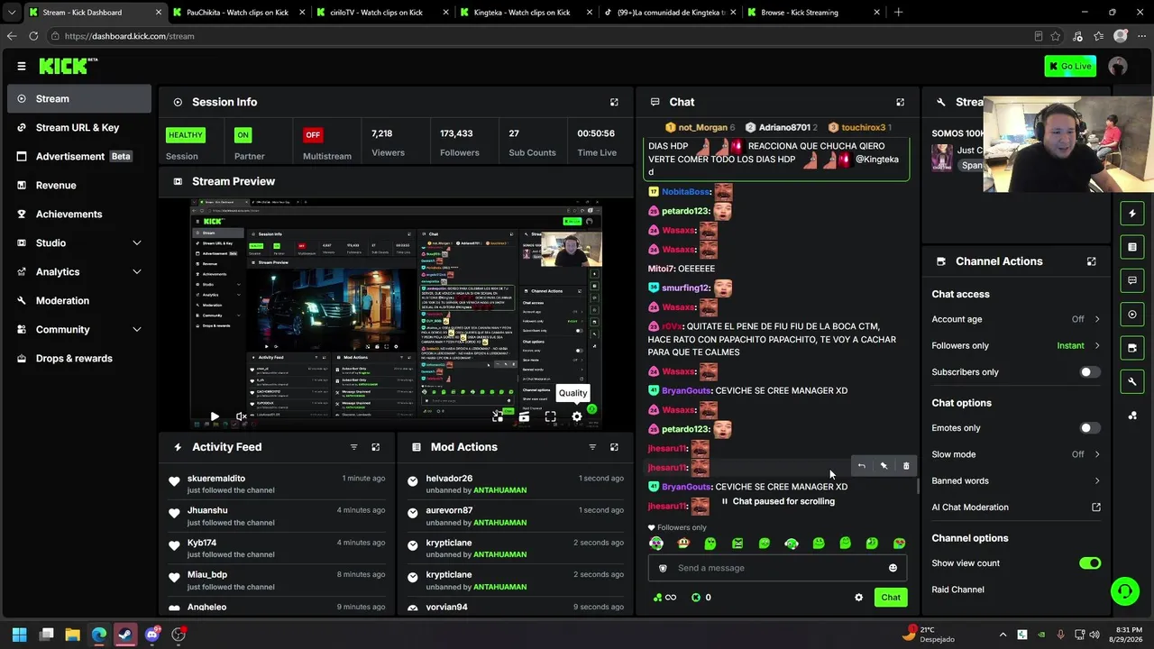1154x649 pixels.
Task: Open AI Chat Moderation link
Action: click(x=1016, y=507)
